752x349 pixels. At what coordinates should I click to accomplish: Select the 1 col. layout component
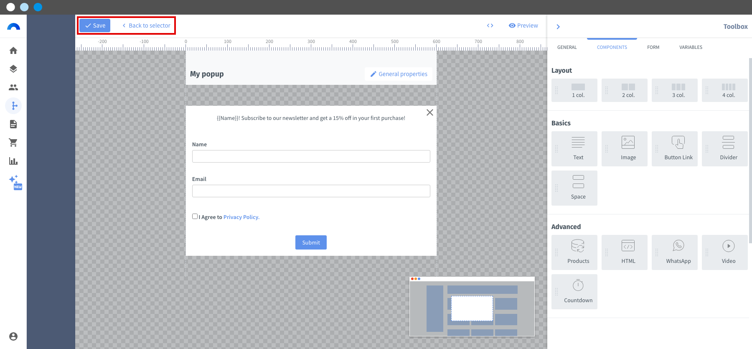tap(574, 90)
